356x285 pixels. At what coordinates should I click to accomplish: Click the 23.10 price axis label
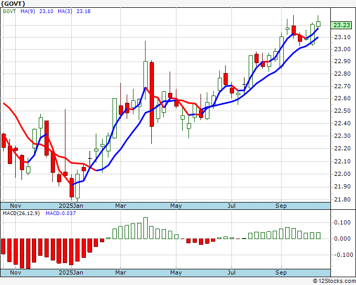pos(342,37)
